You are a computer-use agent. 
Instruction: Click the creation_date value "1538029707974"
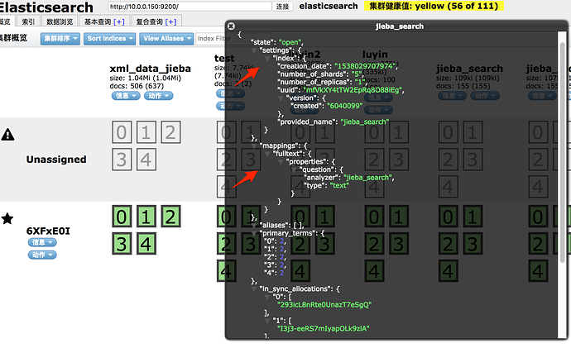[x=365, y=66]
